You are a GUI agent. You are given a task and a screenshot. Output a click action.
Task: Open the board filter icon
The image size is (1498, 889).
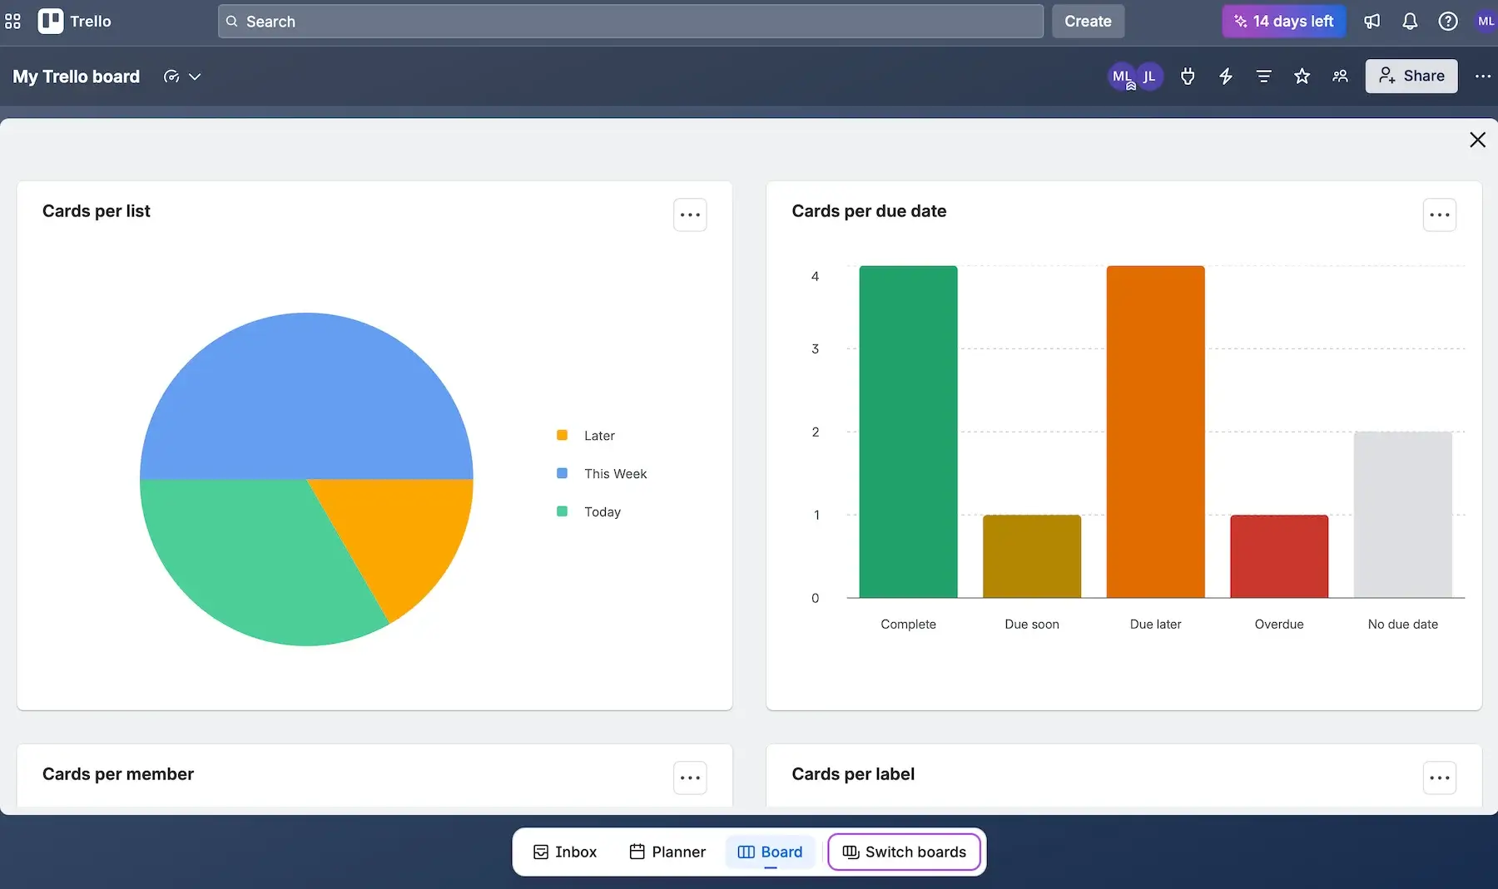[x=1264, y=77]
